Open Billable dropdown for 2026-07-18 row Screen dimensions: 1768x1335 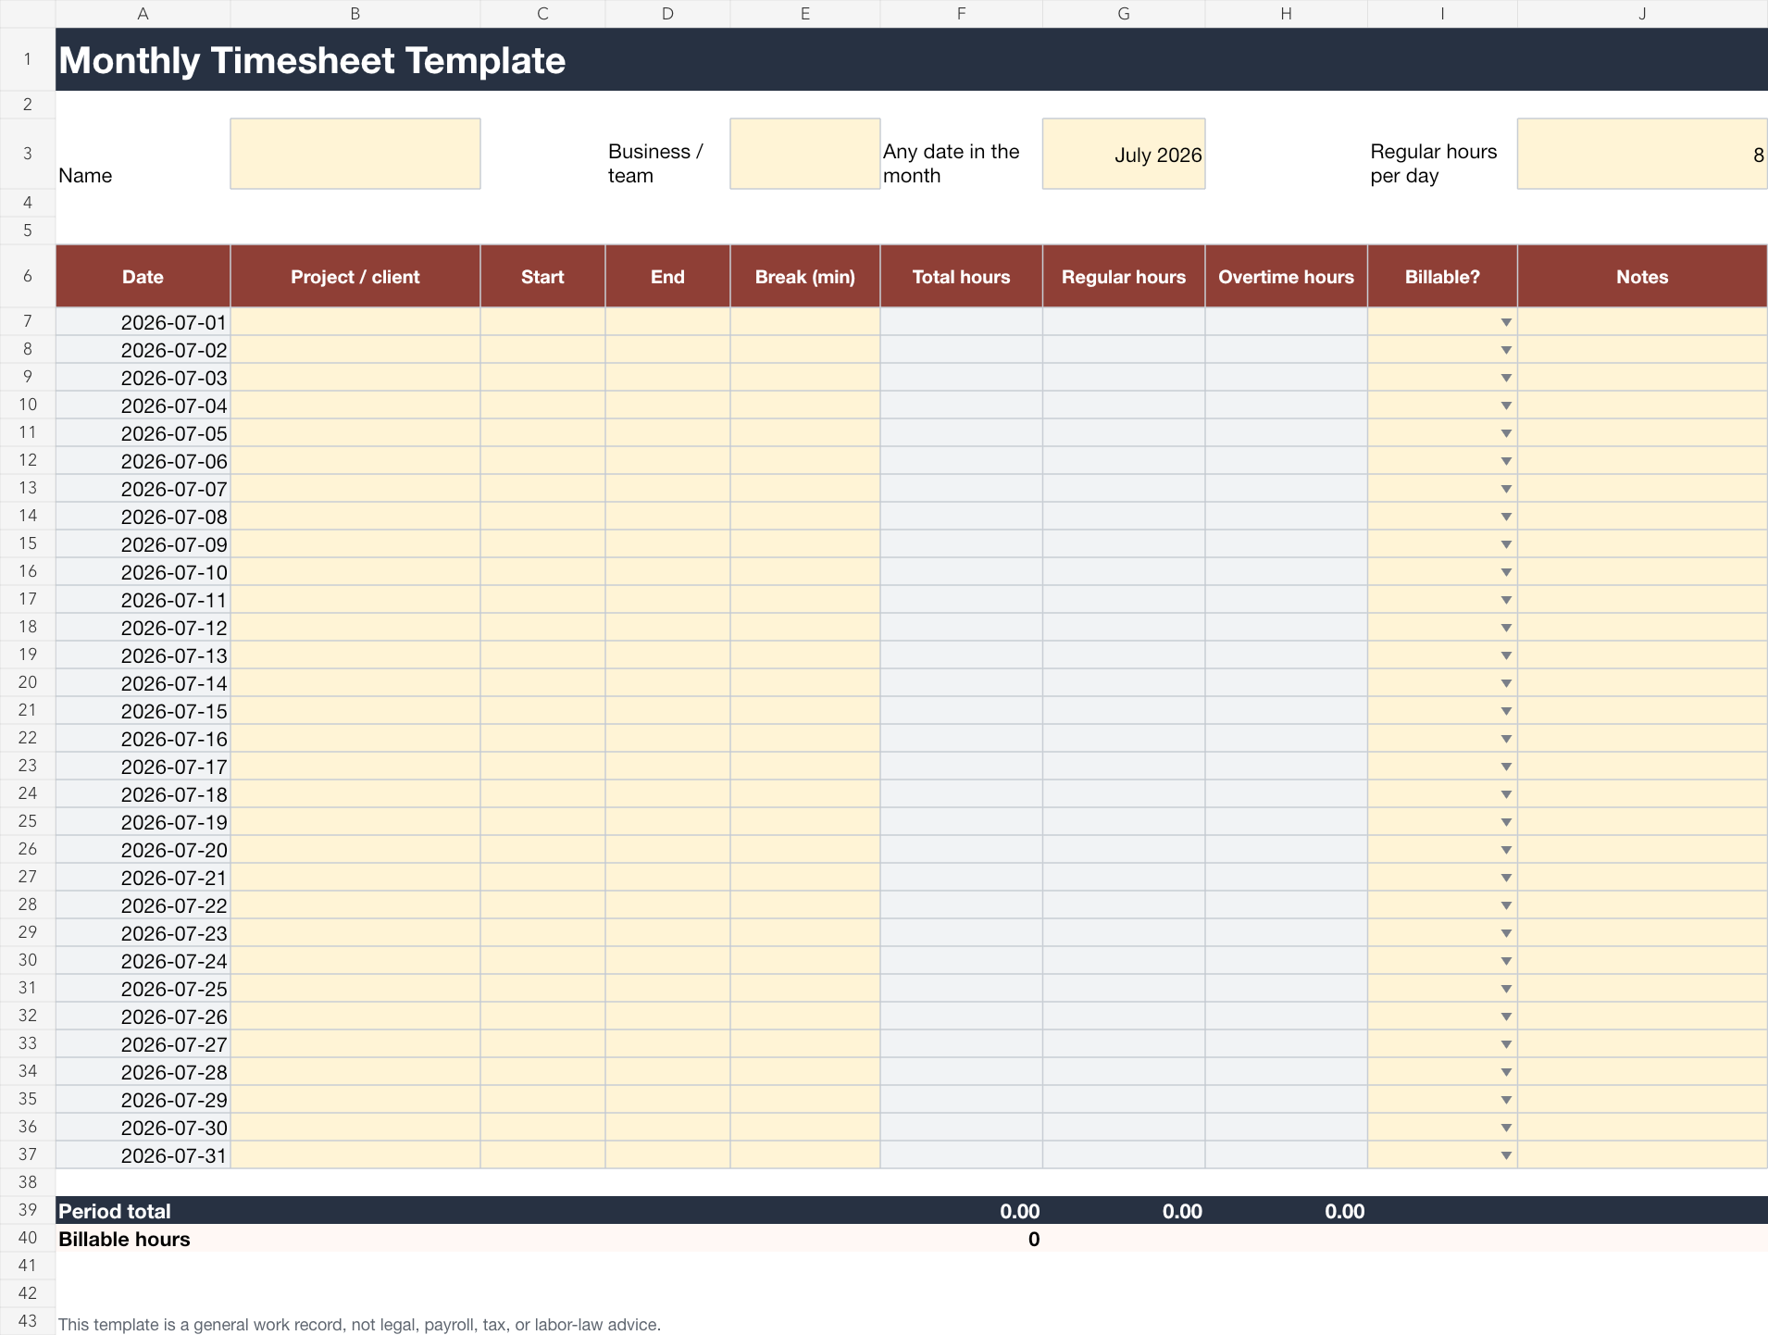[1506, 794]
